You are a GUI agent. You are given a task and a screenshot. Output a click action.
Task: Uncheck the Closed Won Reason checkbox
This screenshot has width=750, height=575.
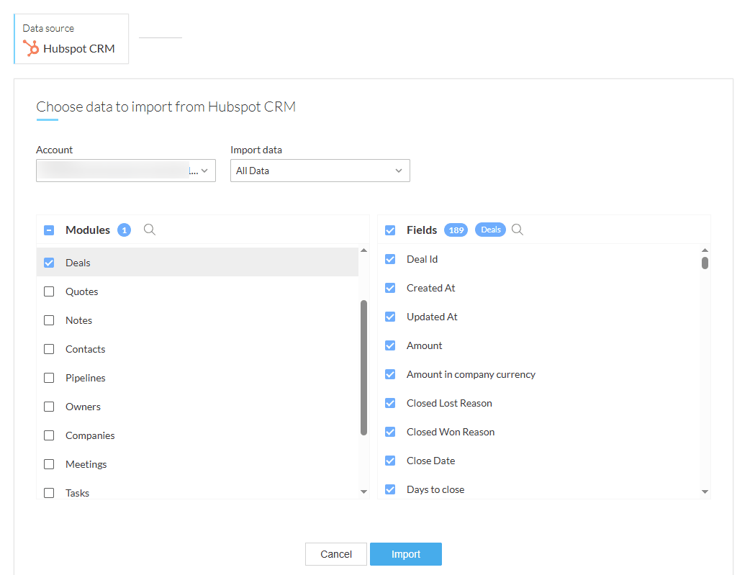coord(390,432)
